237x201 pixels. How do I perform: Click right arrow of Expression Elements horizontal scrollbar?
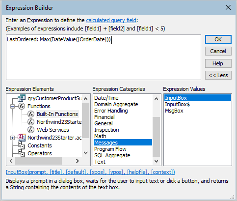pos(78,161)
